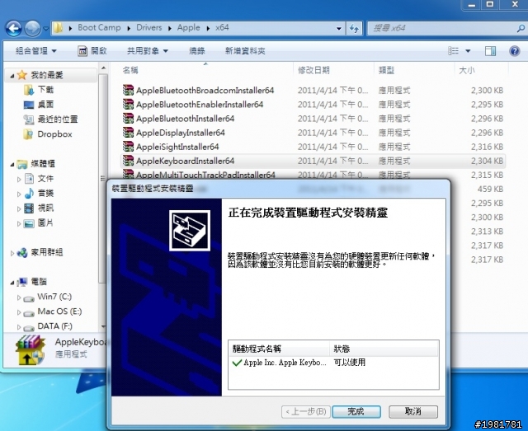Click the 視訊 film icon

tap(30, 208)
